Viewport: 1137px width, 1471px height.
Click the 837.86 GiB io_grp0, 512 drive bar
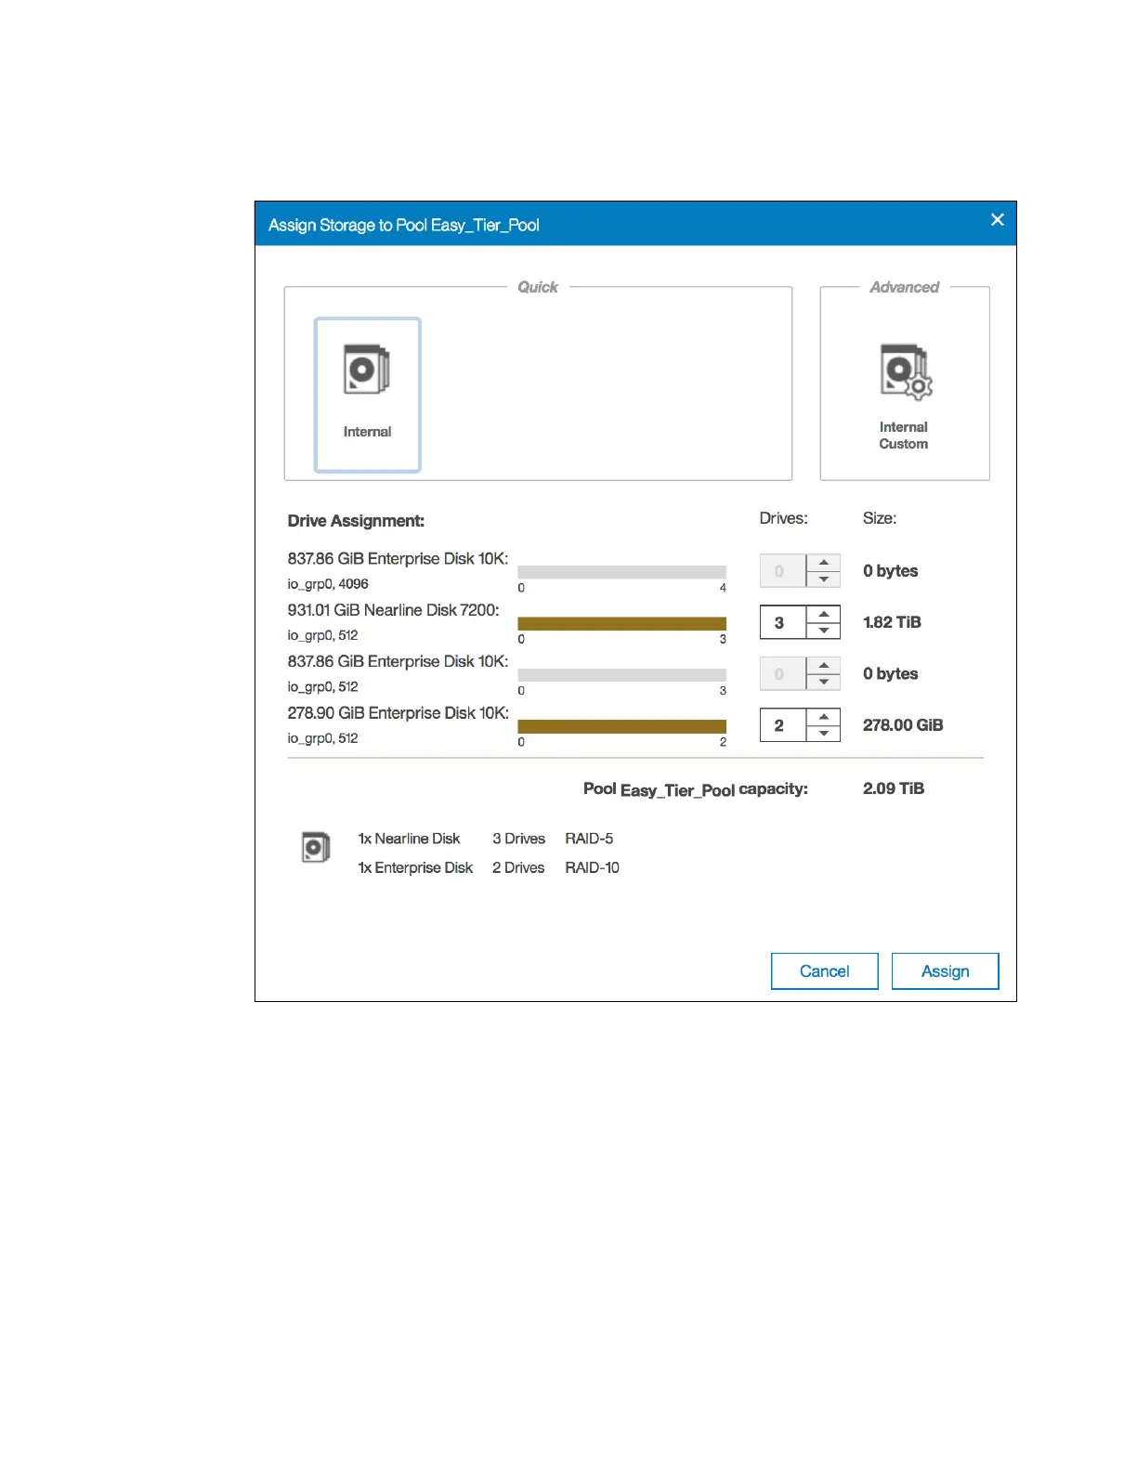point(621,675)
